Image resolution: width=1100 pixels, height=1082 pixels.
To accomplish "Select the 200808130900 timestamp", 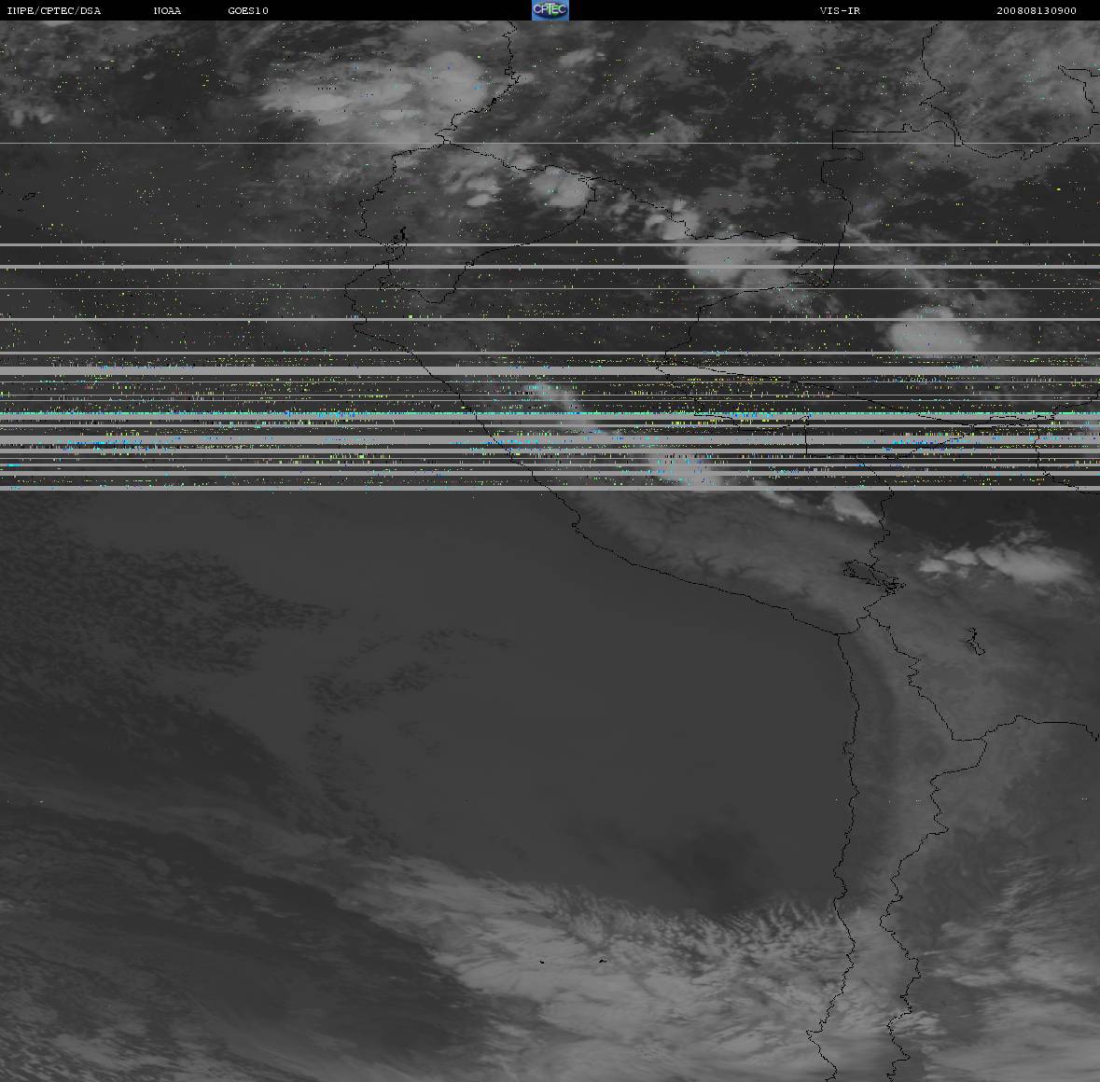I will coord(1037,10).
